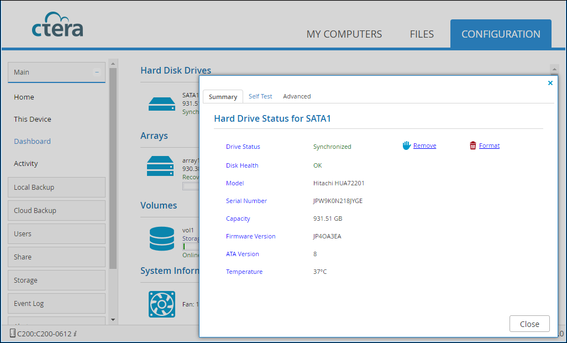Click the Remove link

(424, 145)
